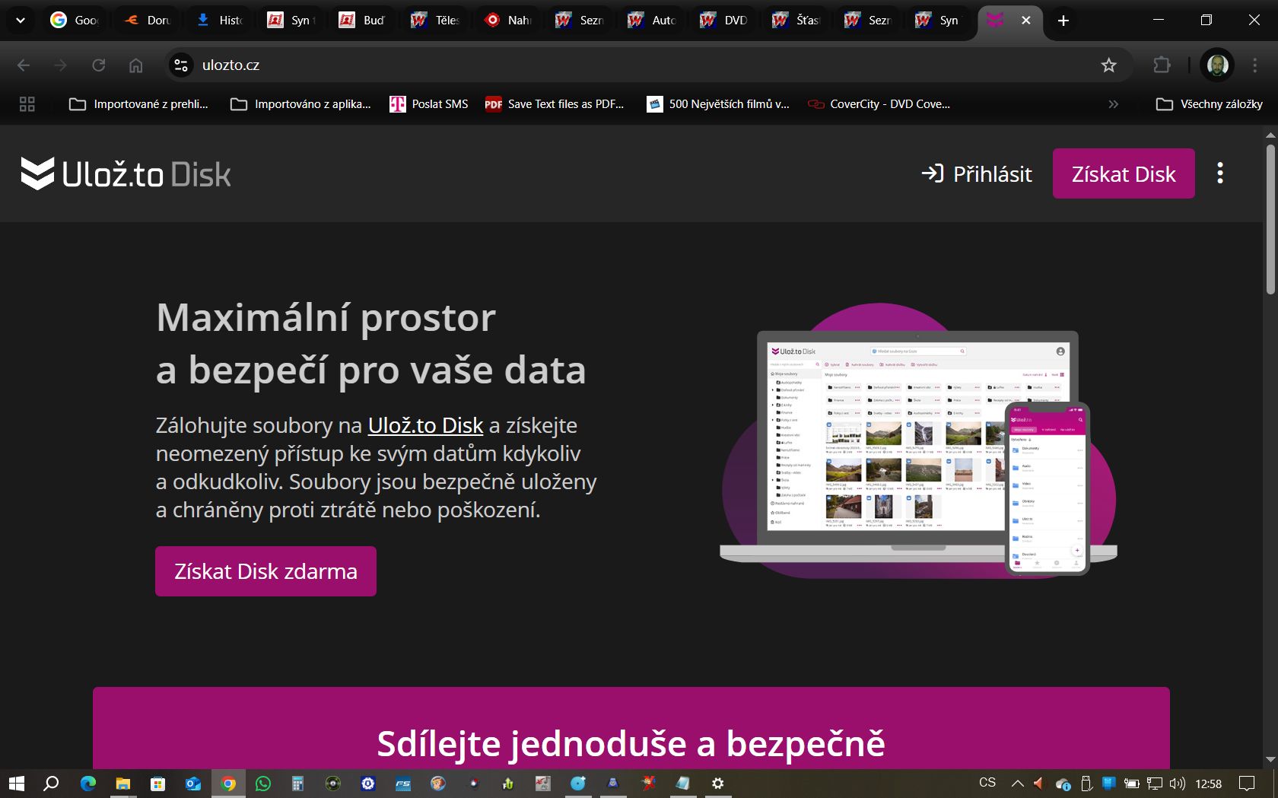Follow the Ulož.to Disk text link

click(x=425, y=425)
